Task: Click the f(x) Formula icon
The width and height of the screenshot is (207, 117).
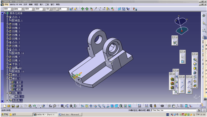Action: click(50, 106)
